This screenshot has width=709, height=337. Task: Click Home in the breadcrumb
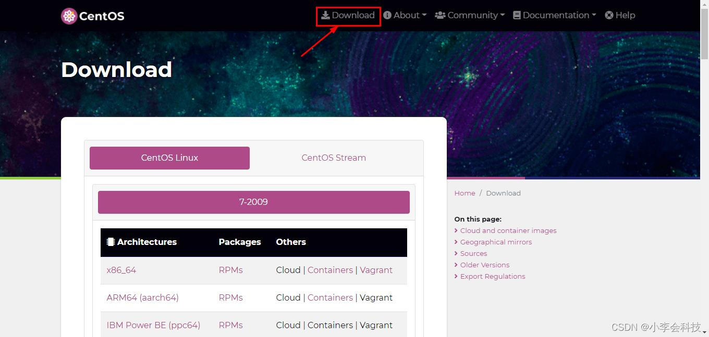pos(464,193)
